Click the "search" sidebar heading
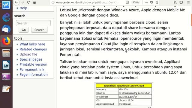The image size is (192, 108). coord(20,16)
